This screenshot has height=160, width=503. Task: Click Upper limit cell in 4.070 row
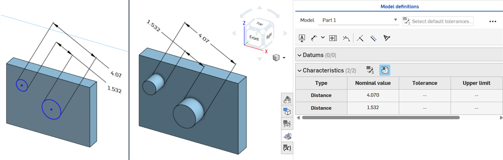click(477, 95)
